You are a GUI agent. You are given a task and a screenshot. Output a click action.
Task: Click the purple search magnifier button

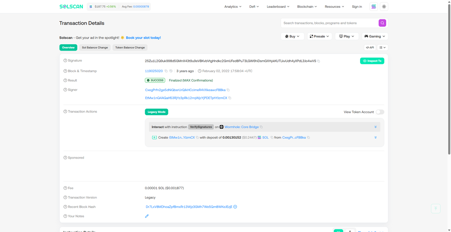pyautogui.click(x=382, y=23)
